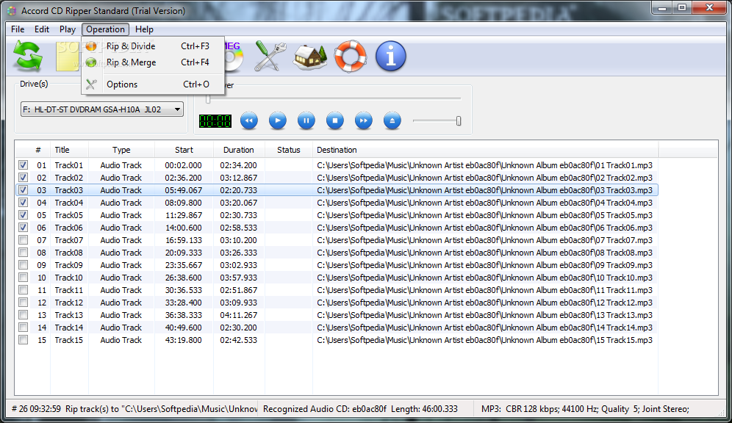The image size is (732, 423).
Task: Click the green refresh arrows toolbar icon
Action: (x=27, y=56)
